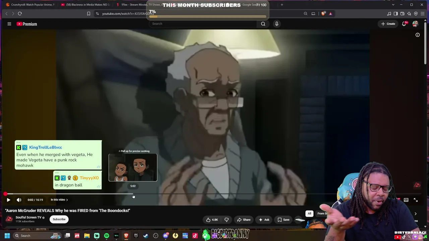The width and height of the screenshot is (429, 241).
Task: Click the 5:02 seek preview thumbnail
Action: click(133, 168)
